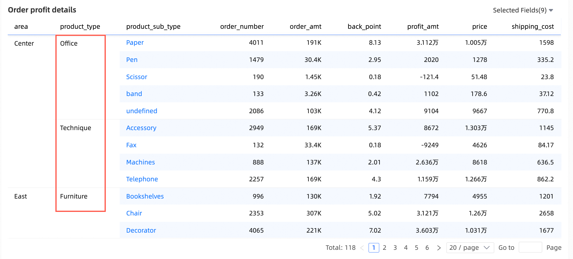This screenshot has width=573, height=259.
Task: Click the -9249 profit amount cell
Action: [x=430, y=145]
